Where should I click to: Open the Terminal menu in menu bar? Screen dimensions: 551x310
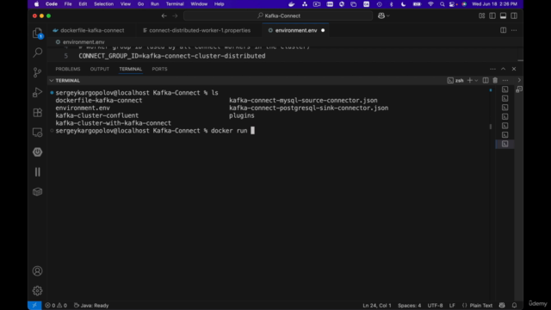(175, 3)
